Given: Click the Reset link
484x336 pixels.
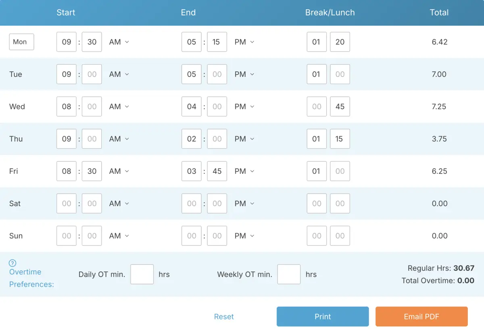Looking at the screenshot, I should pyautogui.click(x=224, y=316).
